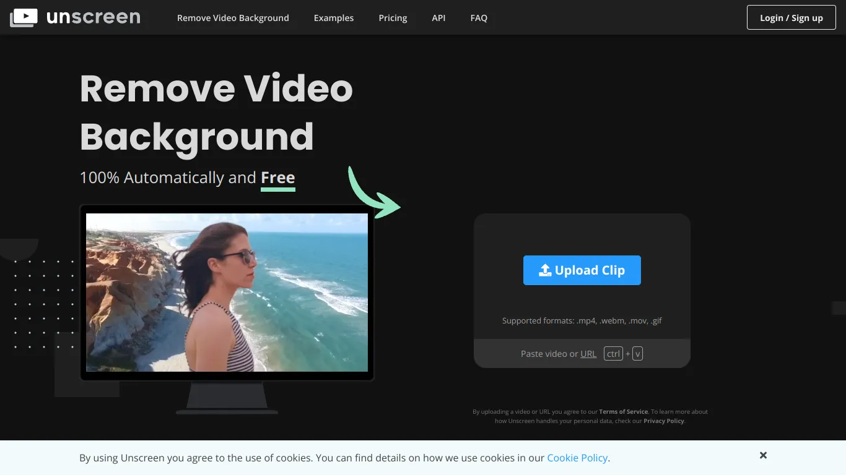Dismiss the cookie banner with X
846x475 pixels.
pyautogui.click(x=764, y=455)
